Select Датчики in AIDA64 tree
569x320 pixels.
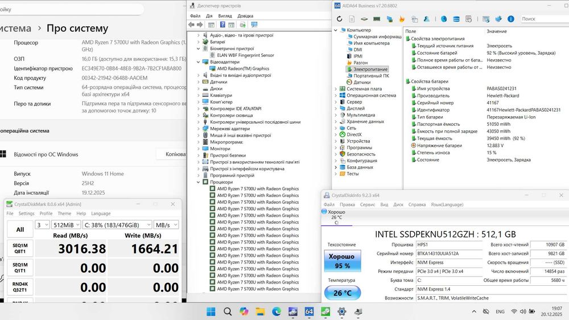[362, 82]
